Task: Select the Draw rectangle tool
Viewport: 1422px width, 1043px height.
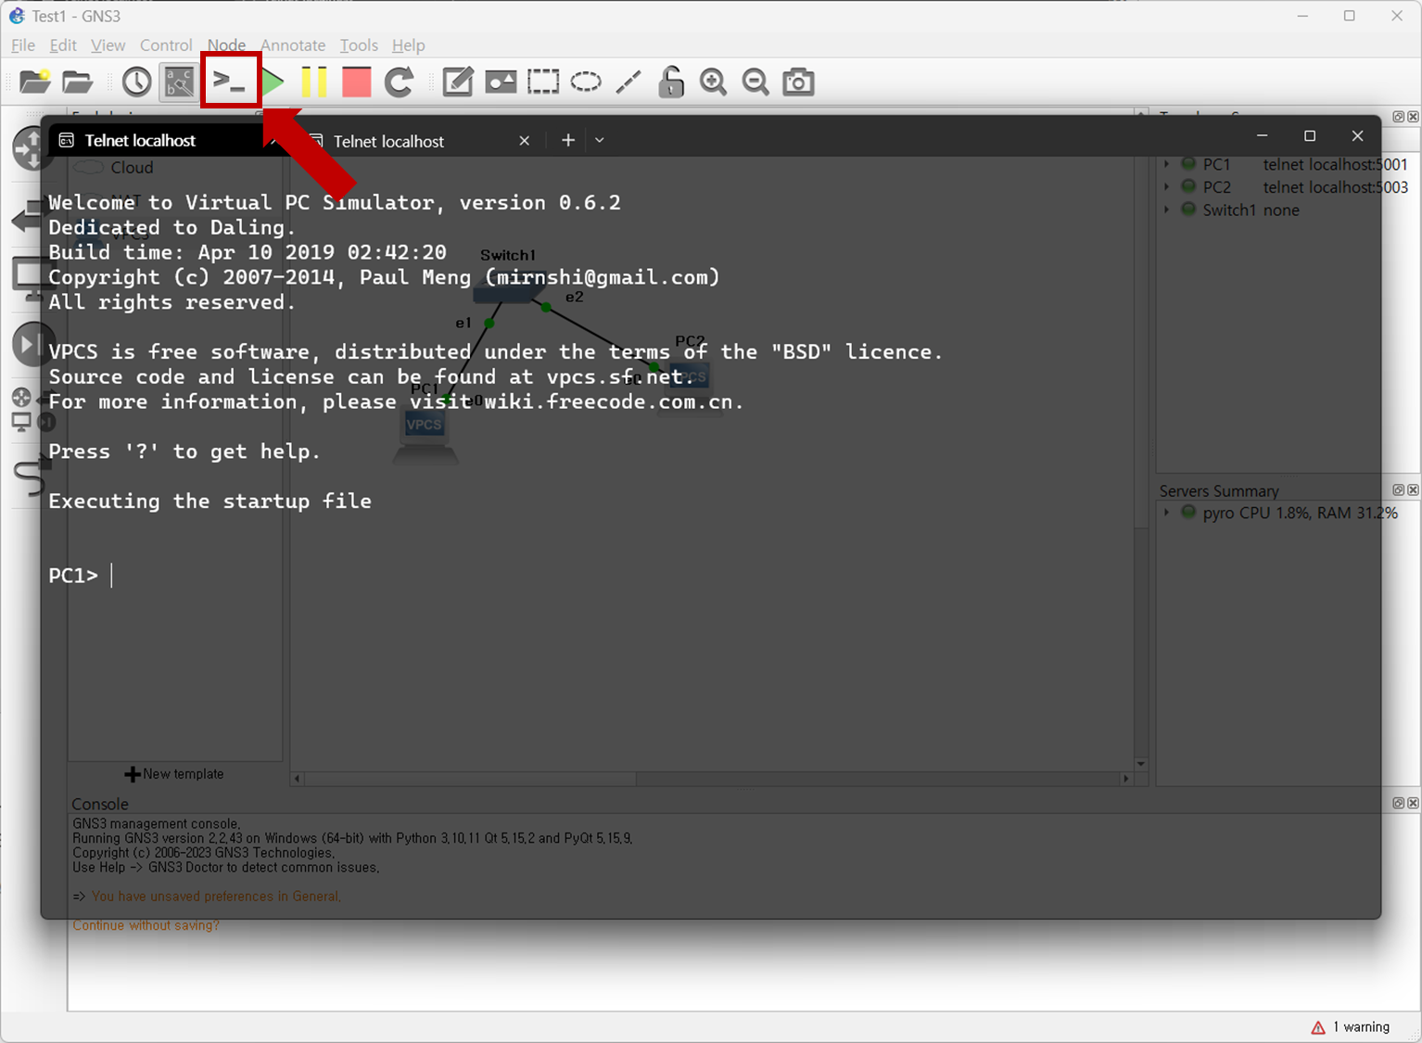Action: (543, 83)
